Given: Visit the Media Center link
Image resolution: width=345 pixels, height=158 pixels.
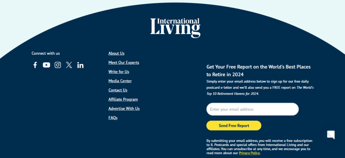Looking at the screenshot, I should [x=120, y=81].
